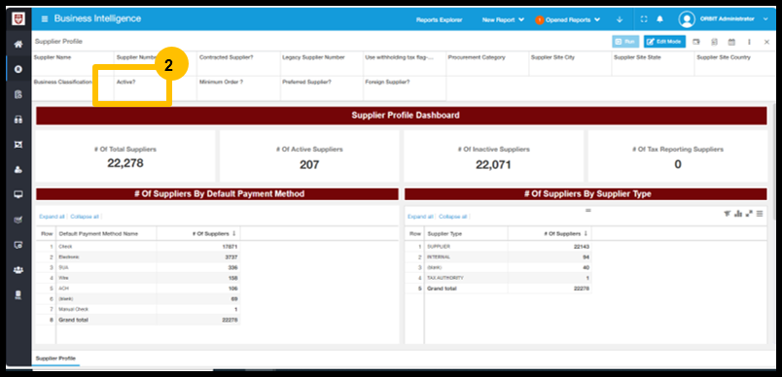
Task: Expand the Opened Reports dropdown
Action: tap(568, 20)
